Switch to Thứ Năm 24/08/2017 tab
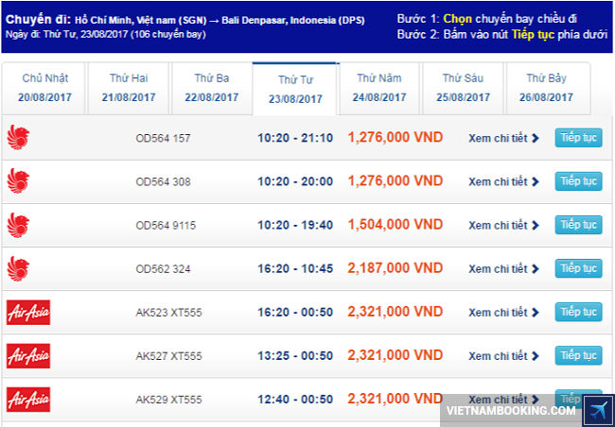615x427 pixels. (x=378, y=88)
